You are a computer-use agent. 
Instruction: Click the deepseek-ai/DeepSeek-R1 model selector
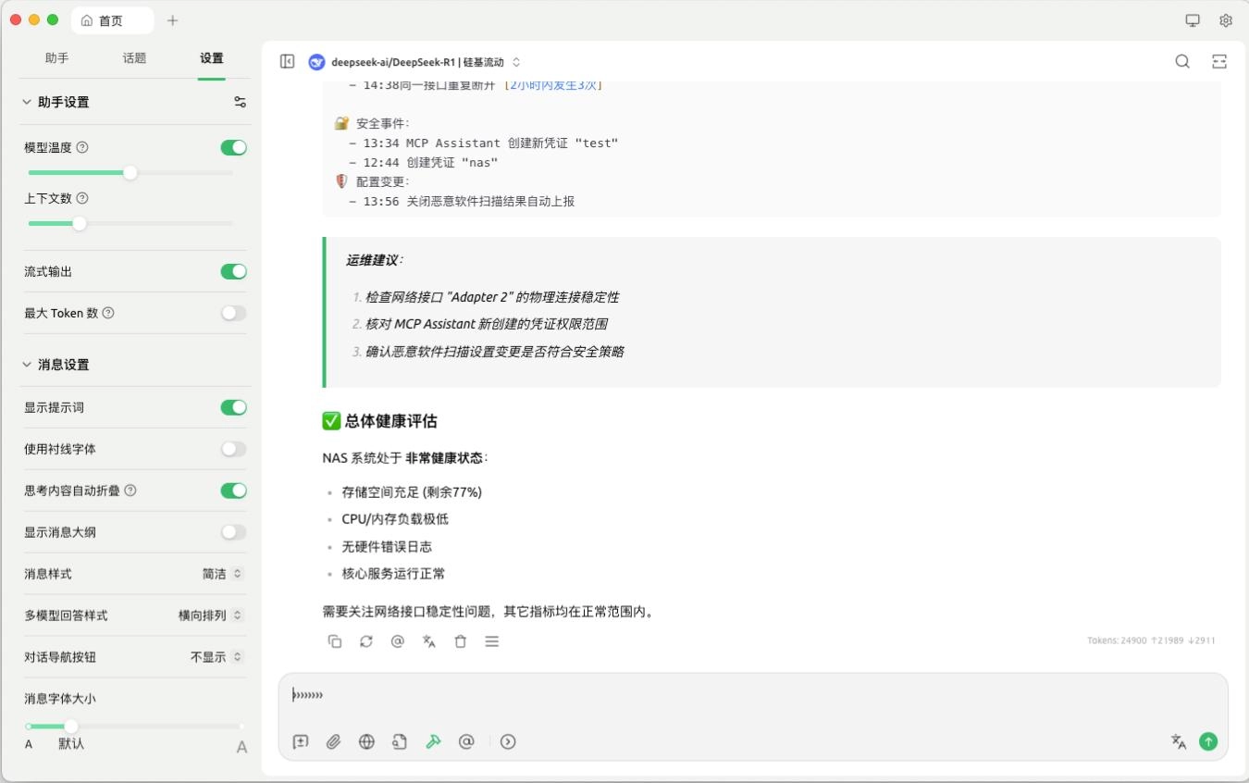(x=414, y=62)
